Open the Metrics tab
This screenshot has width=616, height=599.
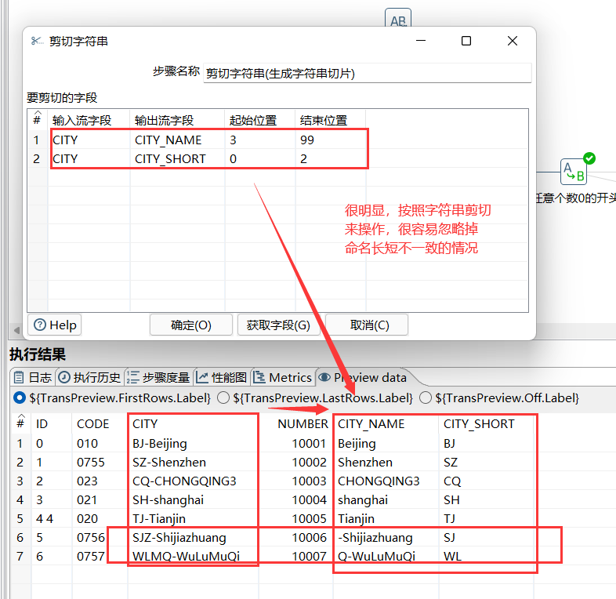pyautogui.click(x=282, y=377)
